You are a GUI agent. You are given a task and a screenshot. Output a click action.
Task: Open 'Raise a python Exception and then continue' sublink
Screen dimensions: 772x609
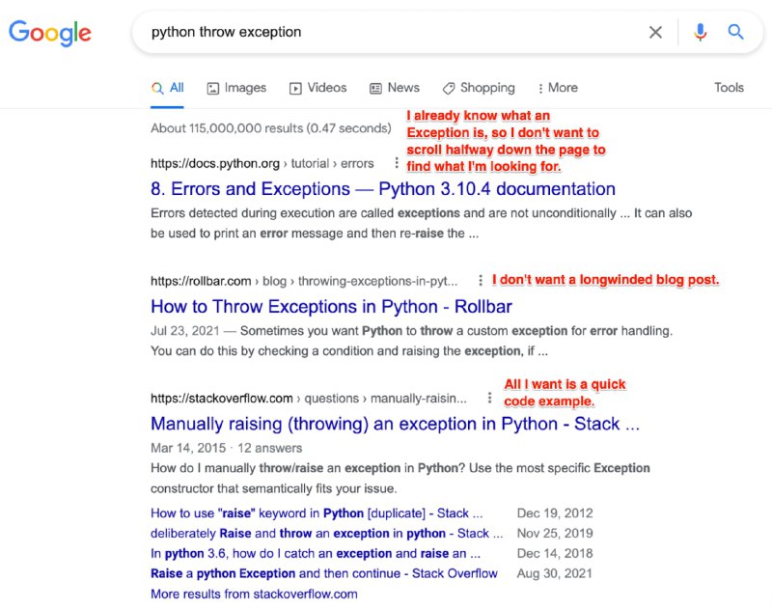[324, 573]
